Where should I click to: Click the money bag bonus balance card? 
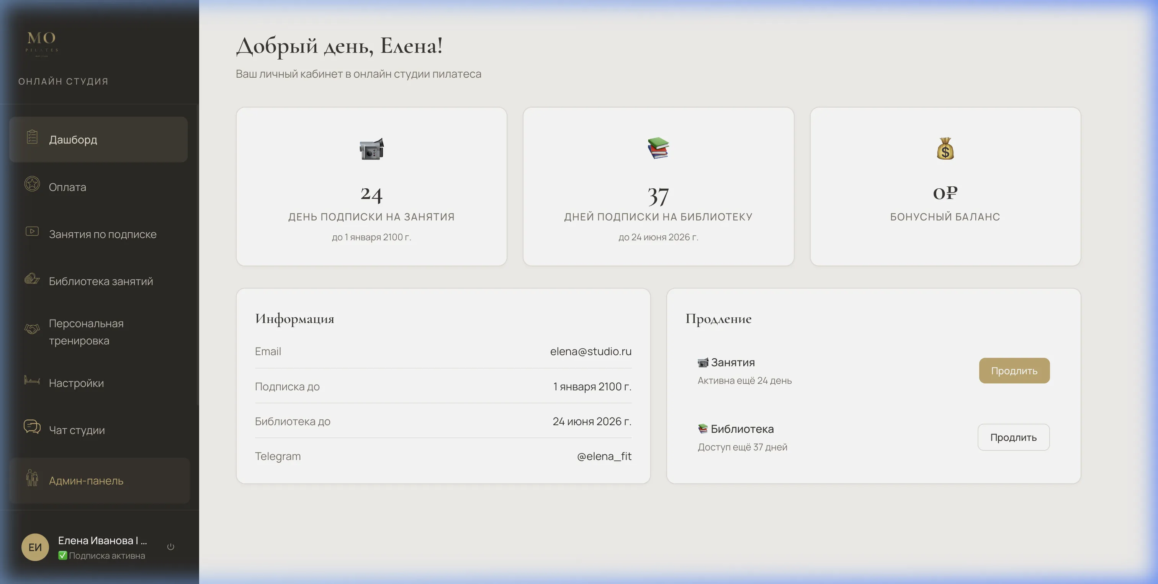pyautogui.click(x=945, y=186)
